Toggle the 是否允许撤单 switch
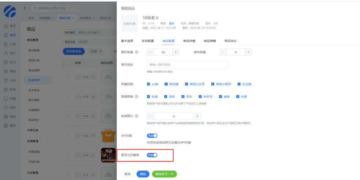This screenshot has width=360, height=180. click(x=152, y=155)
